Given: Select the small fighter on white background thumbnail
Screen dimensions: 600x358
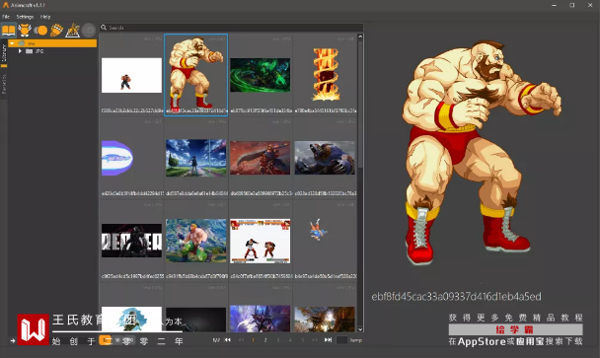Looking at the screenshot, I should coord(131,75).
